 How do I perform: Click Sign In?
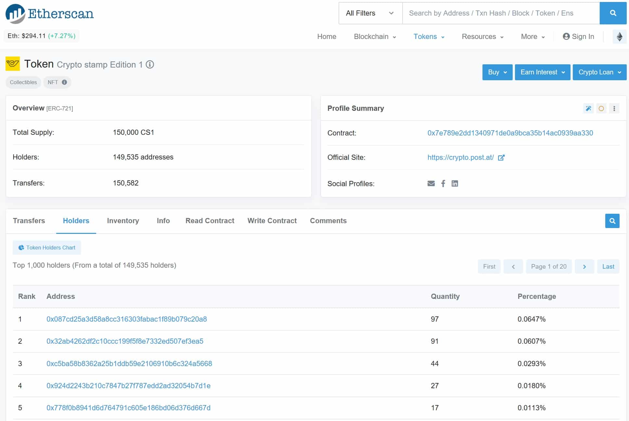pos(578,37)
